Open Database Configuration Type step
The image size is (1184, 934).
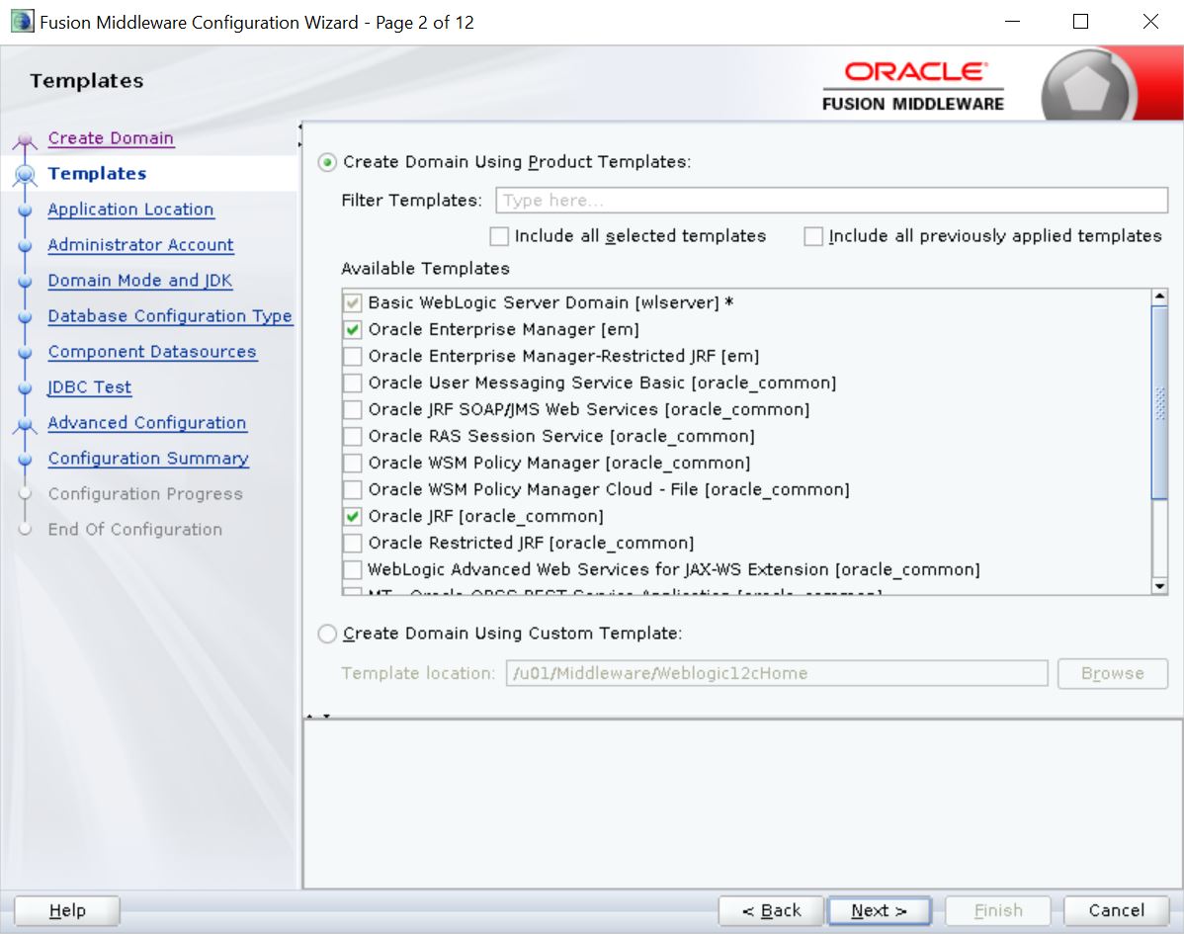pyautogui.click(x=170, y=315)
